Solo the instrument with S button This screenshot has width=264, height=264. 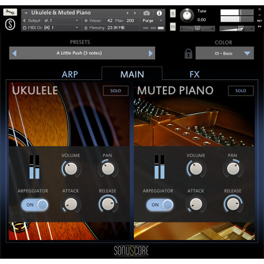(x=173, y=13)
